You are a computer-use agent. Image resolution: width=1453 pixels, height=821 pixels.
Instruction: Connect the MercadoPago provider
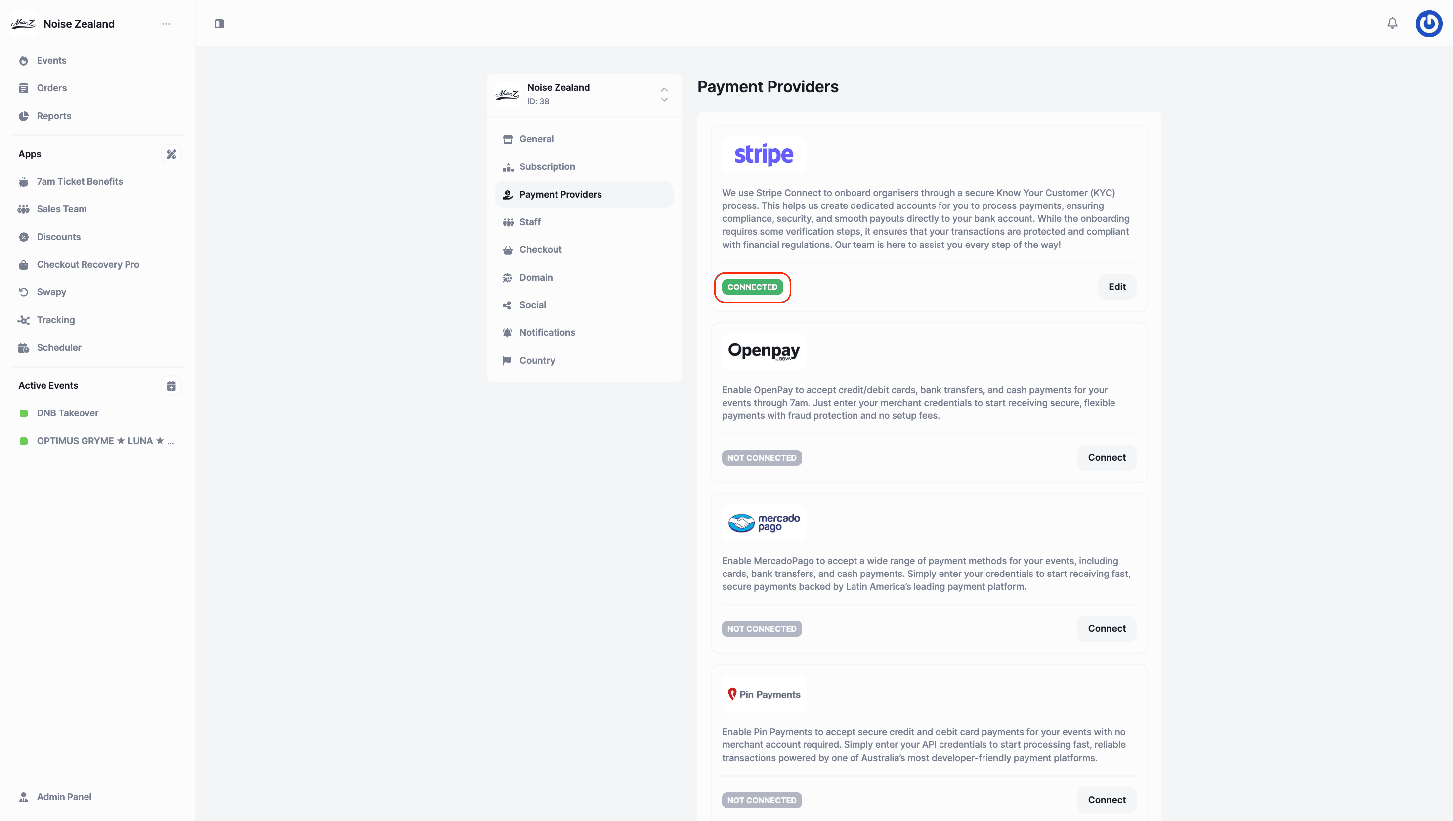[1106, 629]
